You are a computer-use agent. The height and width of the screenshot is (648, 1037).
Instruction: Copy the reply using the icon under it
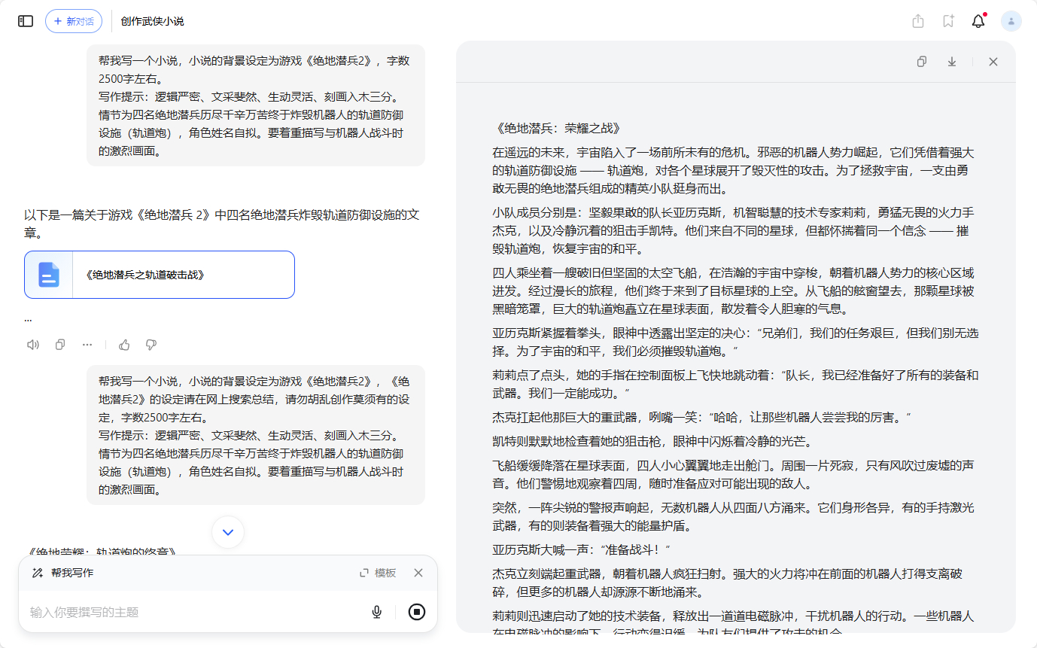60,345
